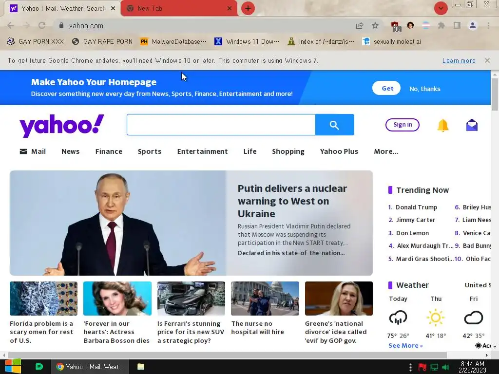This screenshot has height=374, width=499.
Task: Open the Chrome profile avatar icon
Action: (x=473, y=26)
